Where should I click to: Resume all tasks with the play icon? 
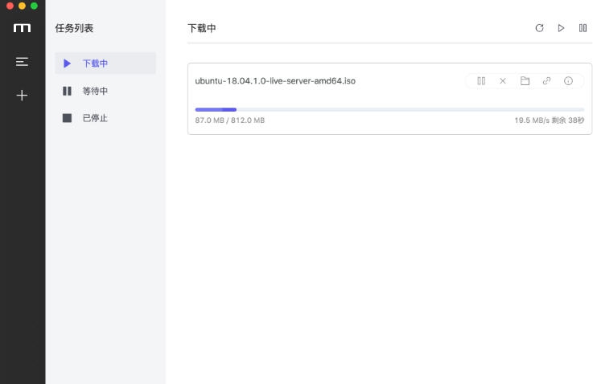click(562, 28)
